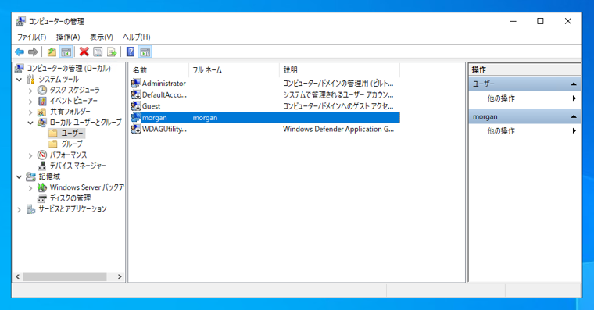594x310 pixels.
Task: Click the グループ folder icon
Action: coord(53,144)
